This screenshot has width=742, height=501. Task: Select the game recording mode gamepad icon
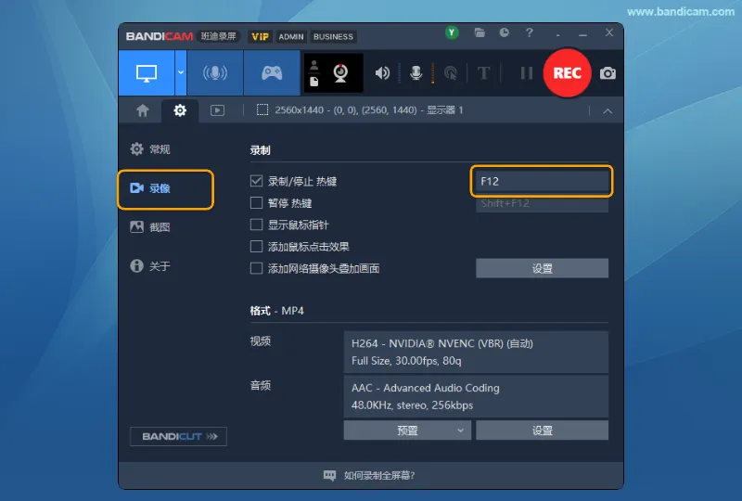[272, 73]
